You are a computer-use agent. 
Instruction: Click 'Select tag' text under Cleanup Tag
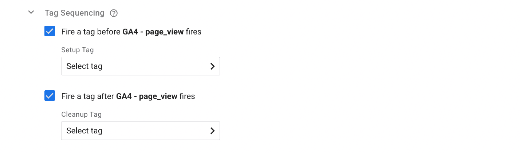(x=84, y=131)
